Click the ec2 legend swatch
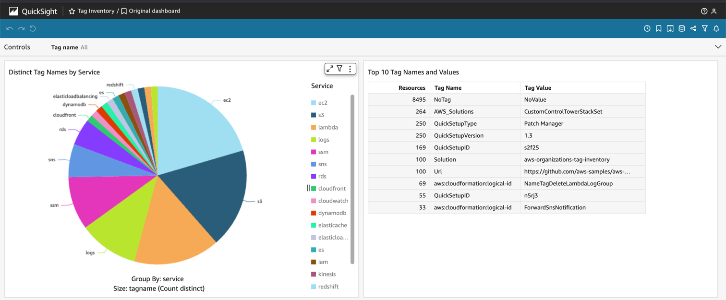726x300 pixels. point(314,103)
